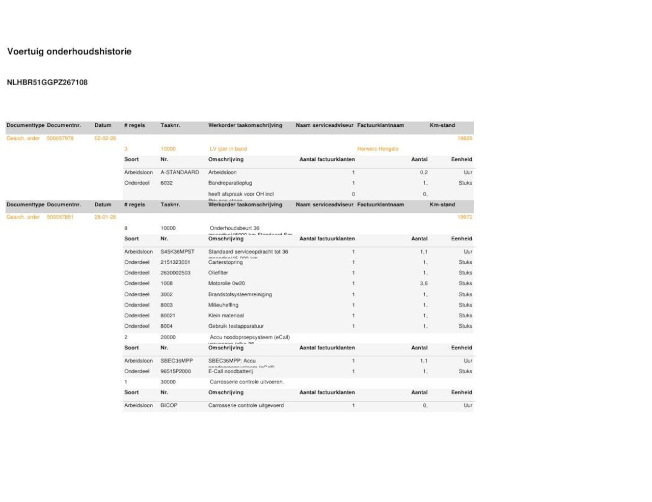Select the Oliefilter part row
Screen dimensions: 652x502
click(298, 273)
